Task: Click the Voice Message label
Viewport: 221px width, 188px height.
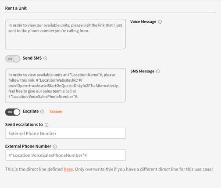Action: 143,22
